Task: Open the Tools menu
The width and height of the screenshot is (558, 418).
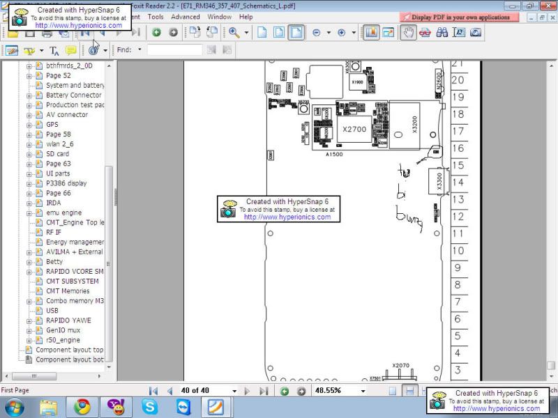Action: [156, 17]
